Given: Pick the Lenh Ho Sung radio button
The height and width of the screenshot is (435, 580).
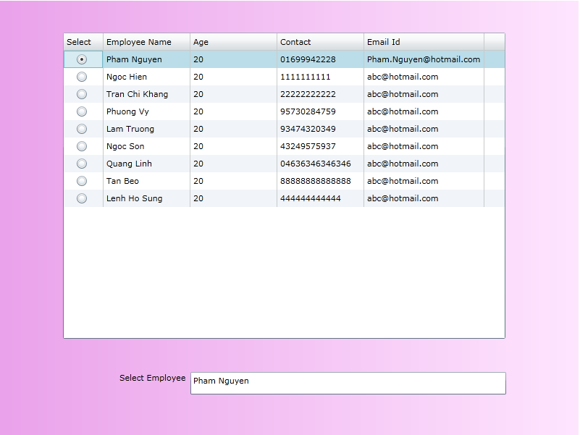Looking at the screenshot, I should click(82, 198).
